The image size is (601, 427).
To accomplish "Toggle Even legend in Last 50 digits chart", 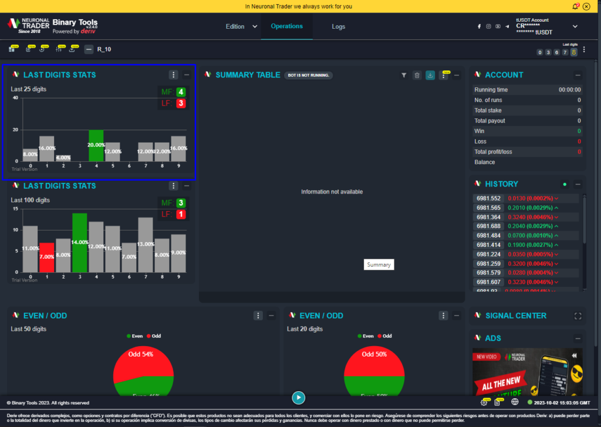I will click(x=134, y=336).
